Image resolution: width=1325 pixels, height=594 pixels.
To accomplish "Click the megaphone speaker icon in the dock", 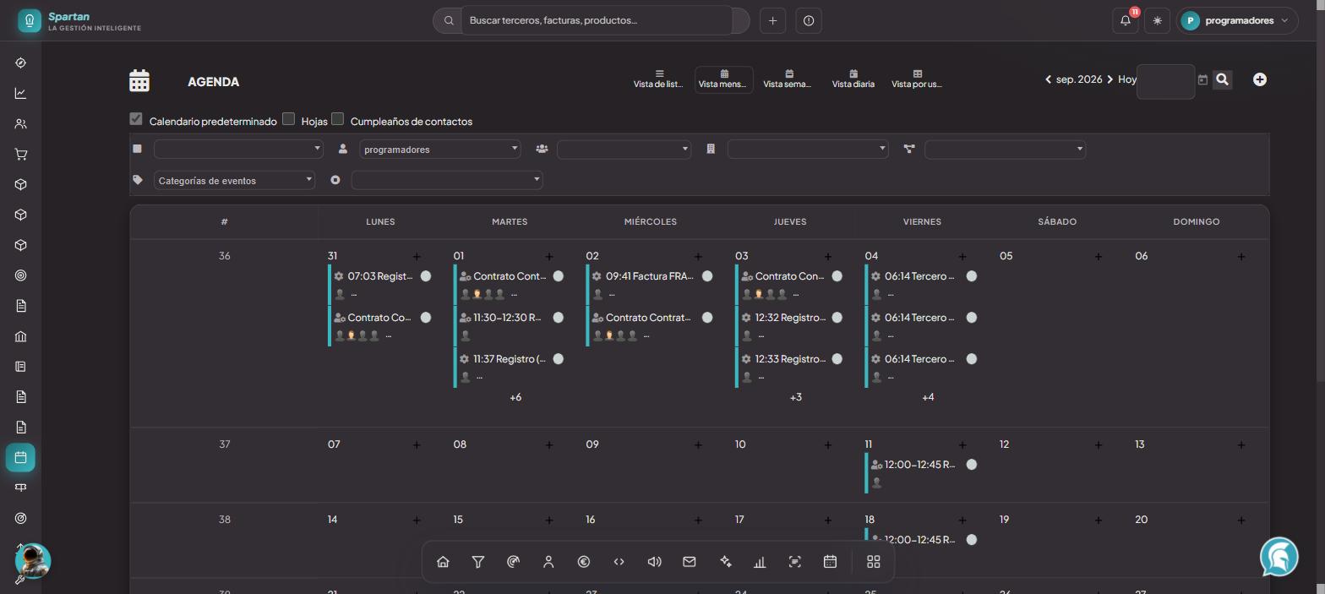I will (654, 562).
